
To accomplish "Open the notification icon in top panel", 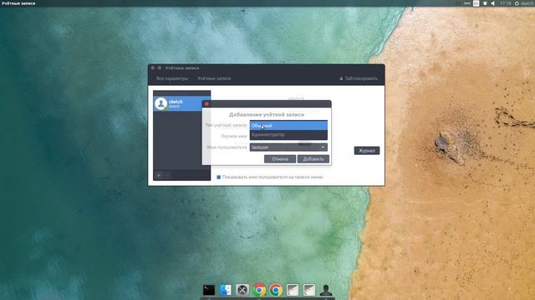I will [485, 3].
